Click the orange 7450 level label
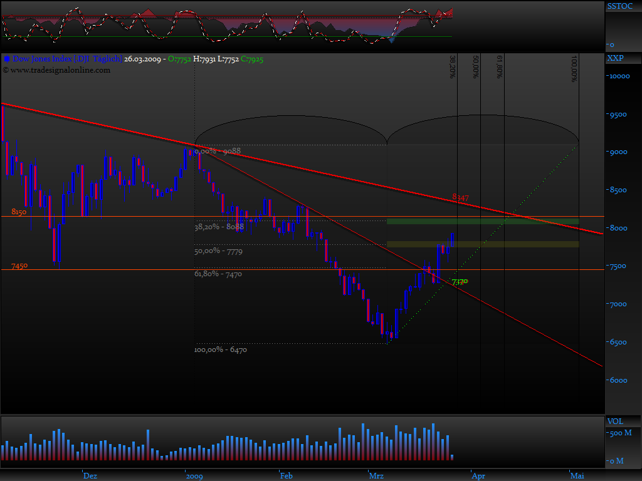This screenshot has height=481, width=642. (x=19, y=266)
